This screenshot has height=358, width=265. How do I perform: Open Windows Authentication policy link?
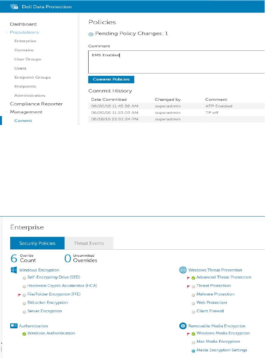click(51, 333)
